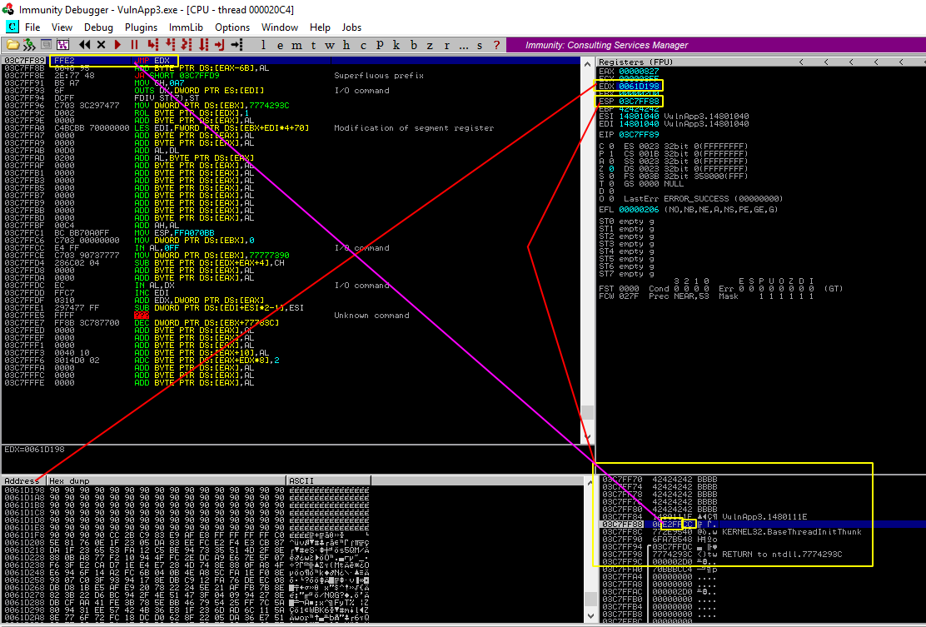This screenshot has height=627, width=926.
Task: Click disassembly pane scroll up arrow
Action: tap(588, 64)
